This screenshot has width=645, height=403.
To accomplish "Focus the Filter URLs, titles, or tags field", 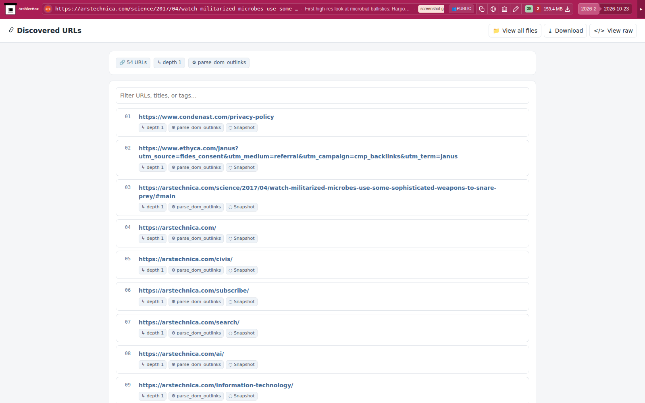I will [x=322, y=96].
